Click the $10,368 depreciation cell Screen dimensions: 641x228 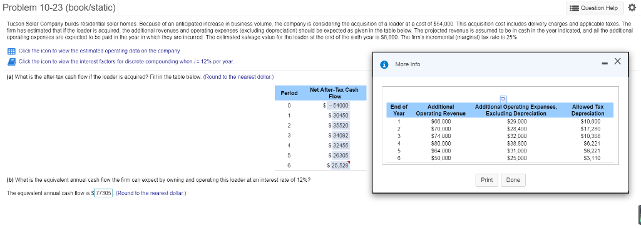click(x=590, y=136)
